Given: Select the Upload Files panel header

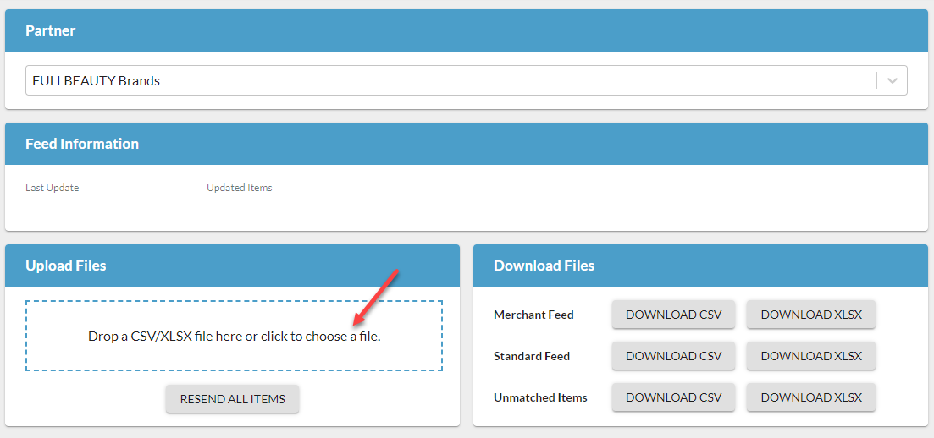Looking at the screenshot, I should point(66,266).
